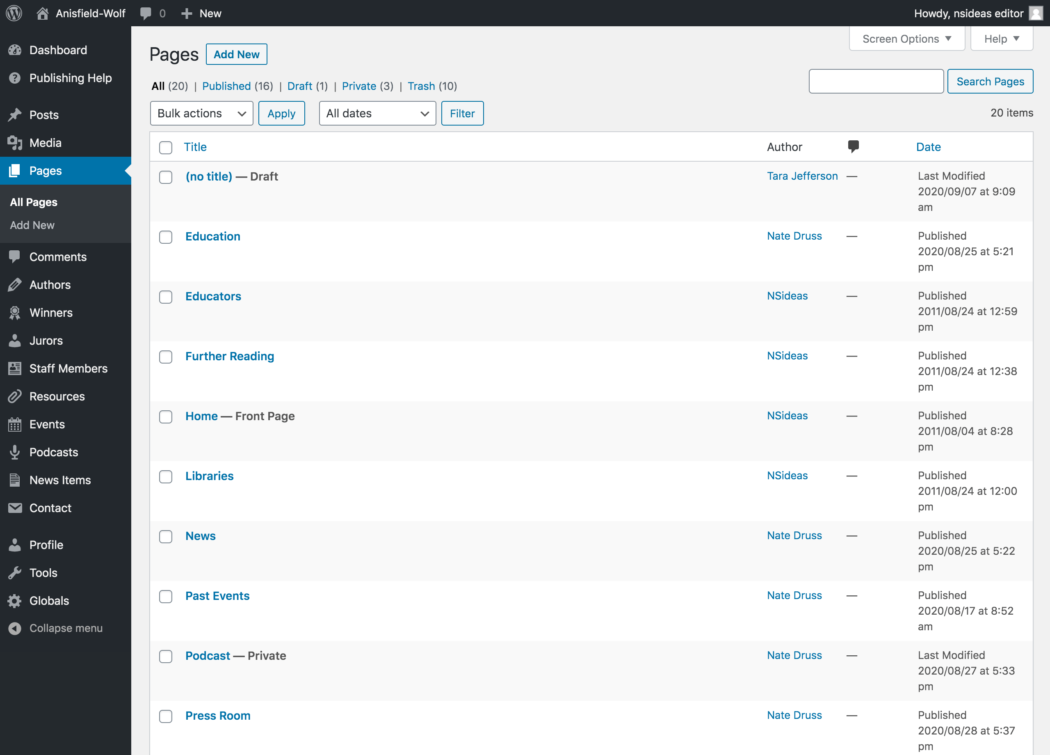Open the Home page title link

(x=201, y=416)
